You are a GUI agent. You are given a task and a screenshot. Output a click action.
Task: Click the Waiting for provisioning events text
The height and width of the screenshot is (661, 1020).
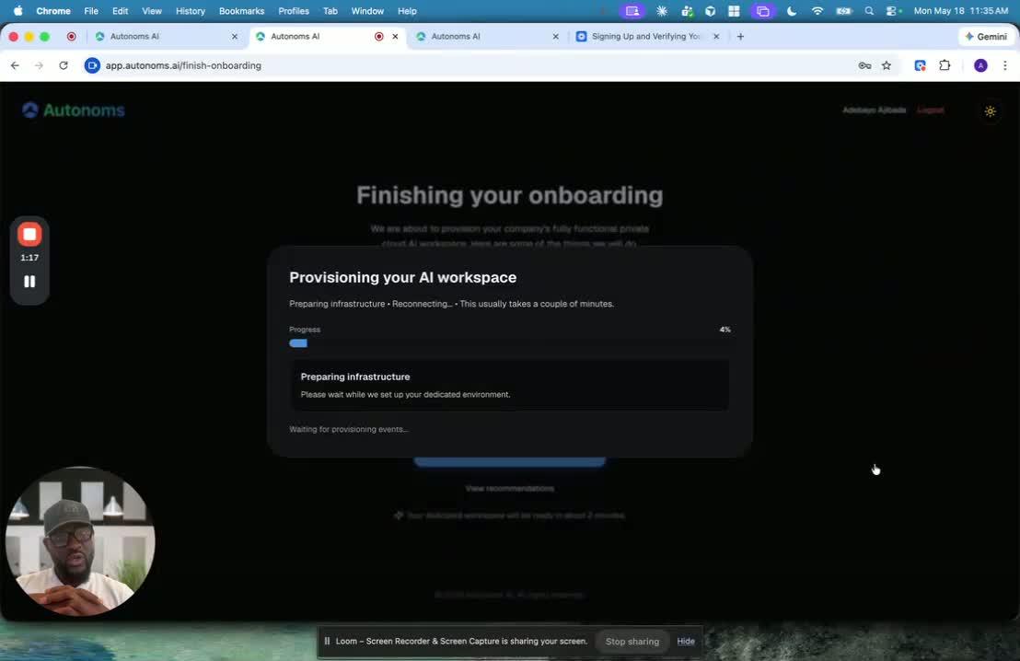click(349, 429)
